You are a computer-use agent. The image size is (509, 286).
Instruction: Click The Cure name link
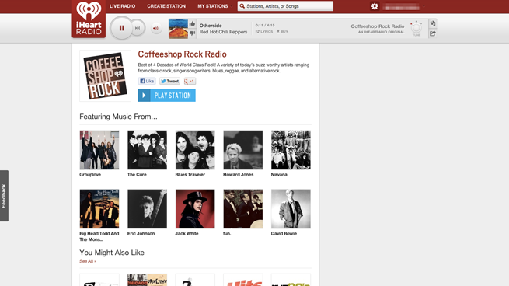[137, 175]
